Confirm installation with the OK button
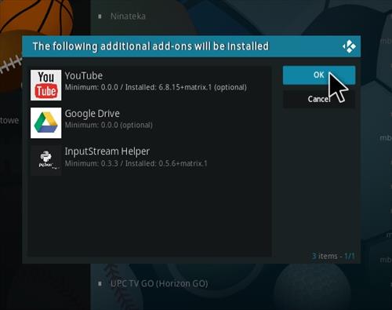 point(319,75)
